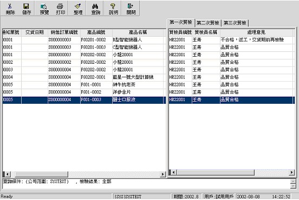Click the 期間:2002.8 status bar entry

(x=186, y=197)
